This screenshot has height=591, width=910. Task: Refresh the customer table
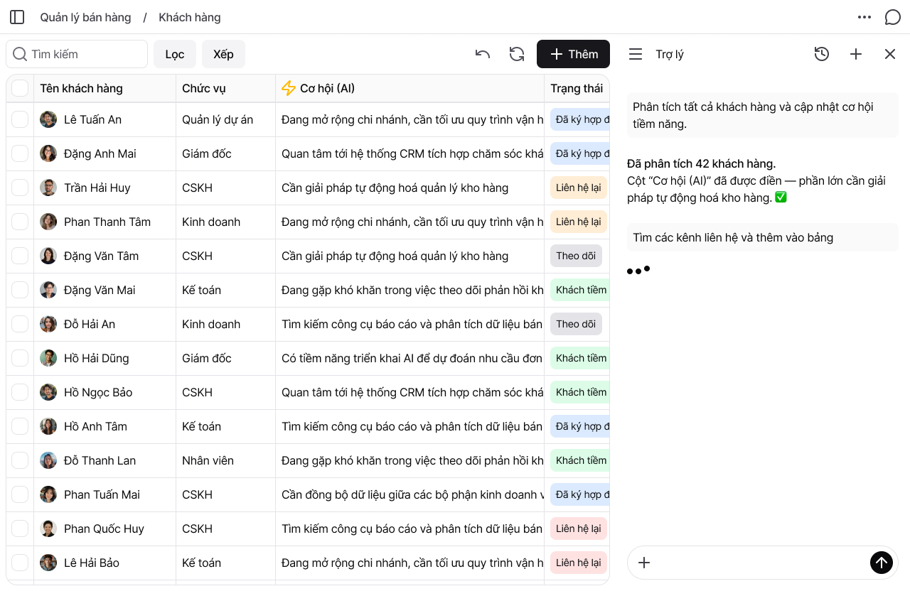(517, 54)
